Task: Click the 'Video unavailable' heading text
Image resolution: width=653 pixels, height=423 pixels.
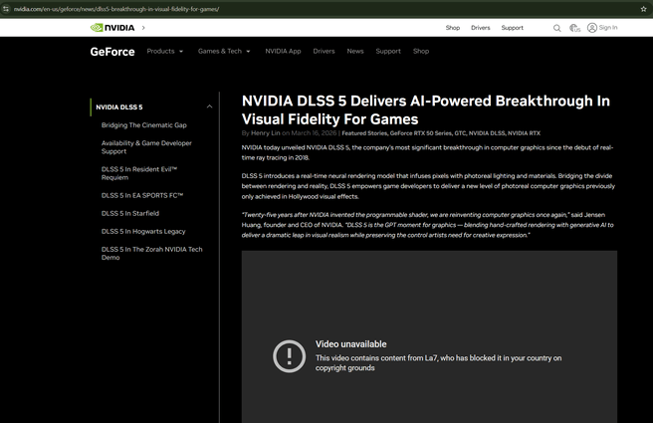Action: click(x=350, y=344)
